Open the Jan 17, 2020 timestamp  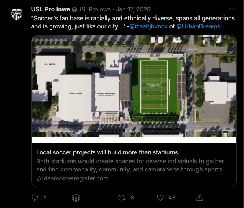133,9
